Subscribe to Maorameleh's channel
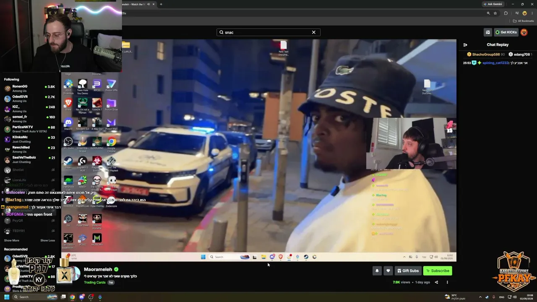Screen dimensions: 537x302 coord(438,271)
